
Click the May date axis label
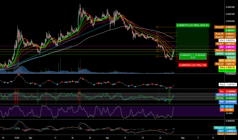coord(183,138)
